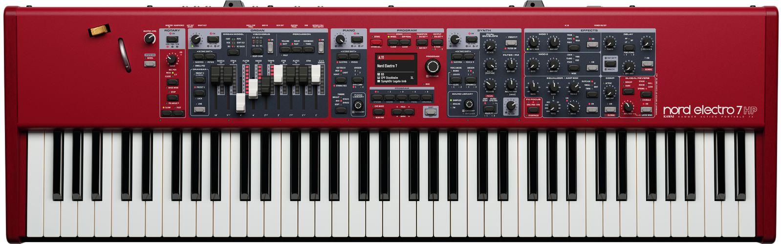This screenshot has height=244, width=781.
Task: Select Program 1 System button
Action: 377,97
